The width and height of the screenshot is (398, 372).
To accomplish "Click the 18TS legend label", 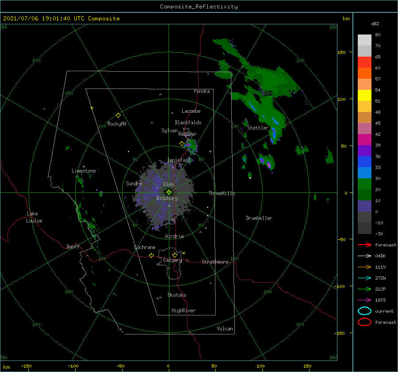I will [380, 300].
